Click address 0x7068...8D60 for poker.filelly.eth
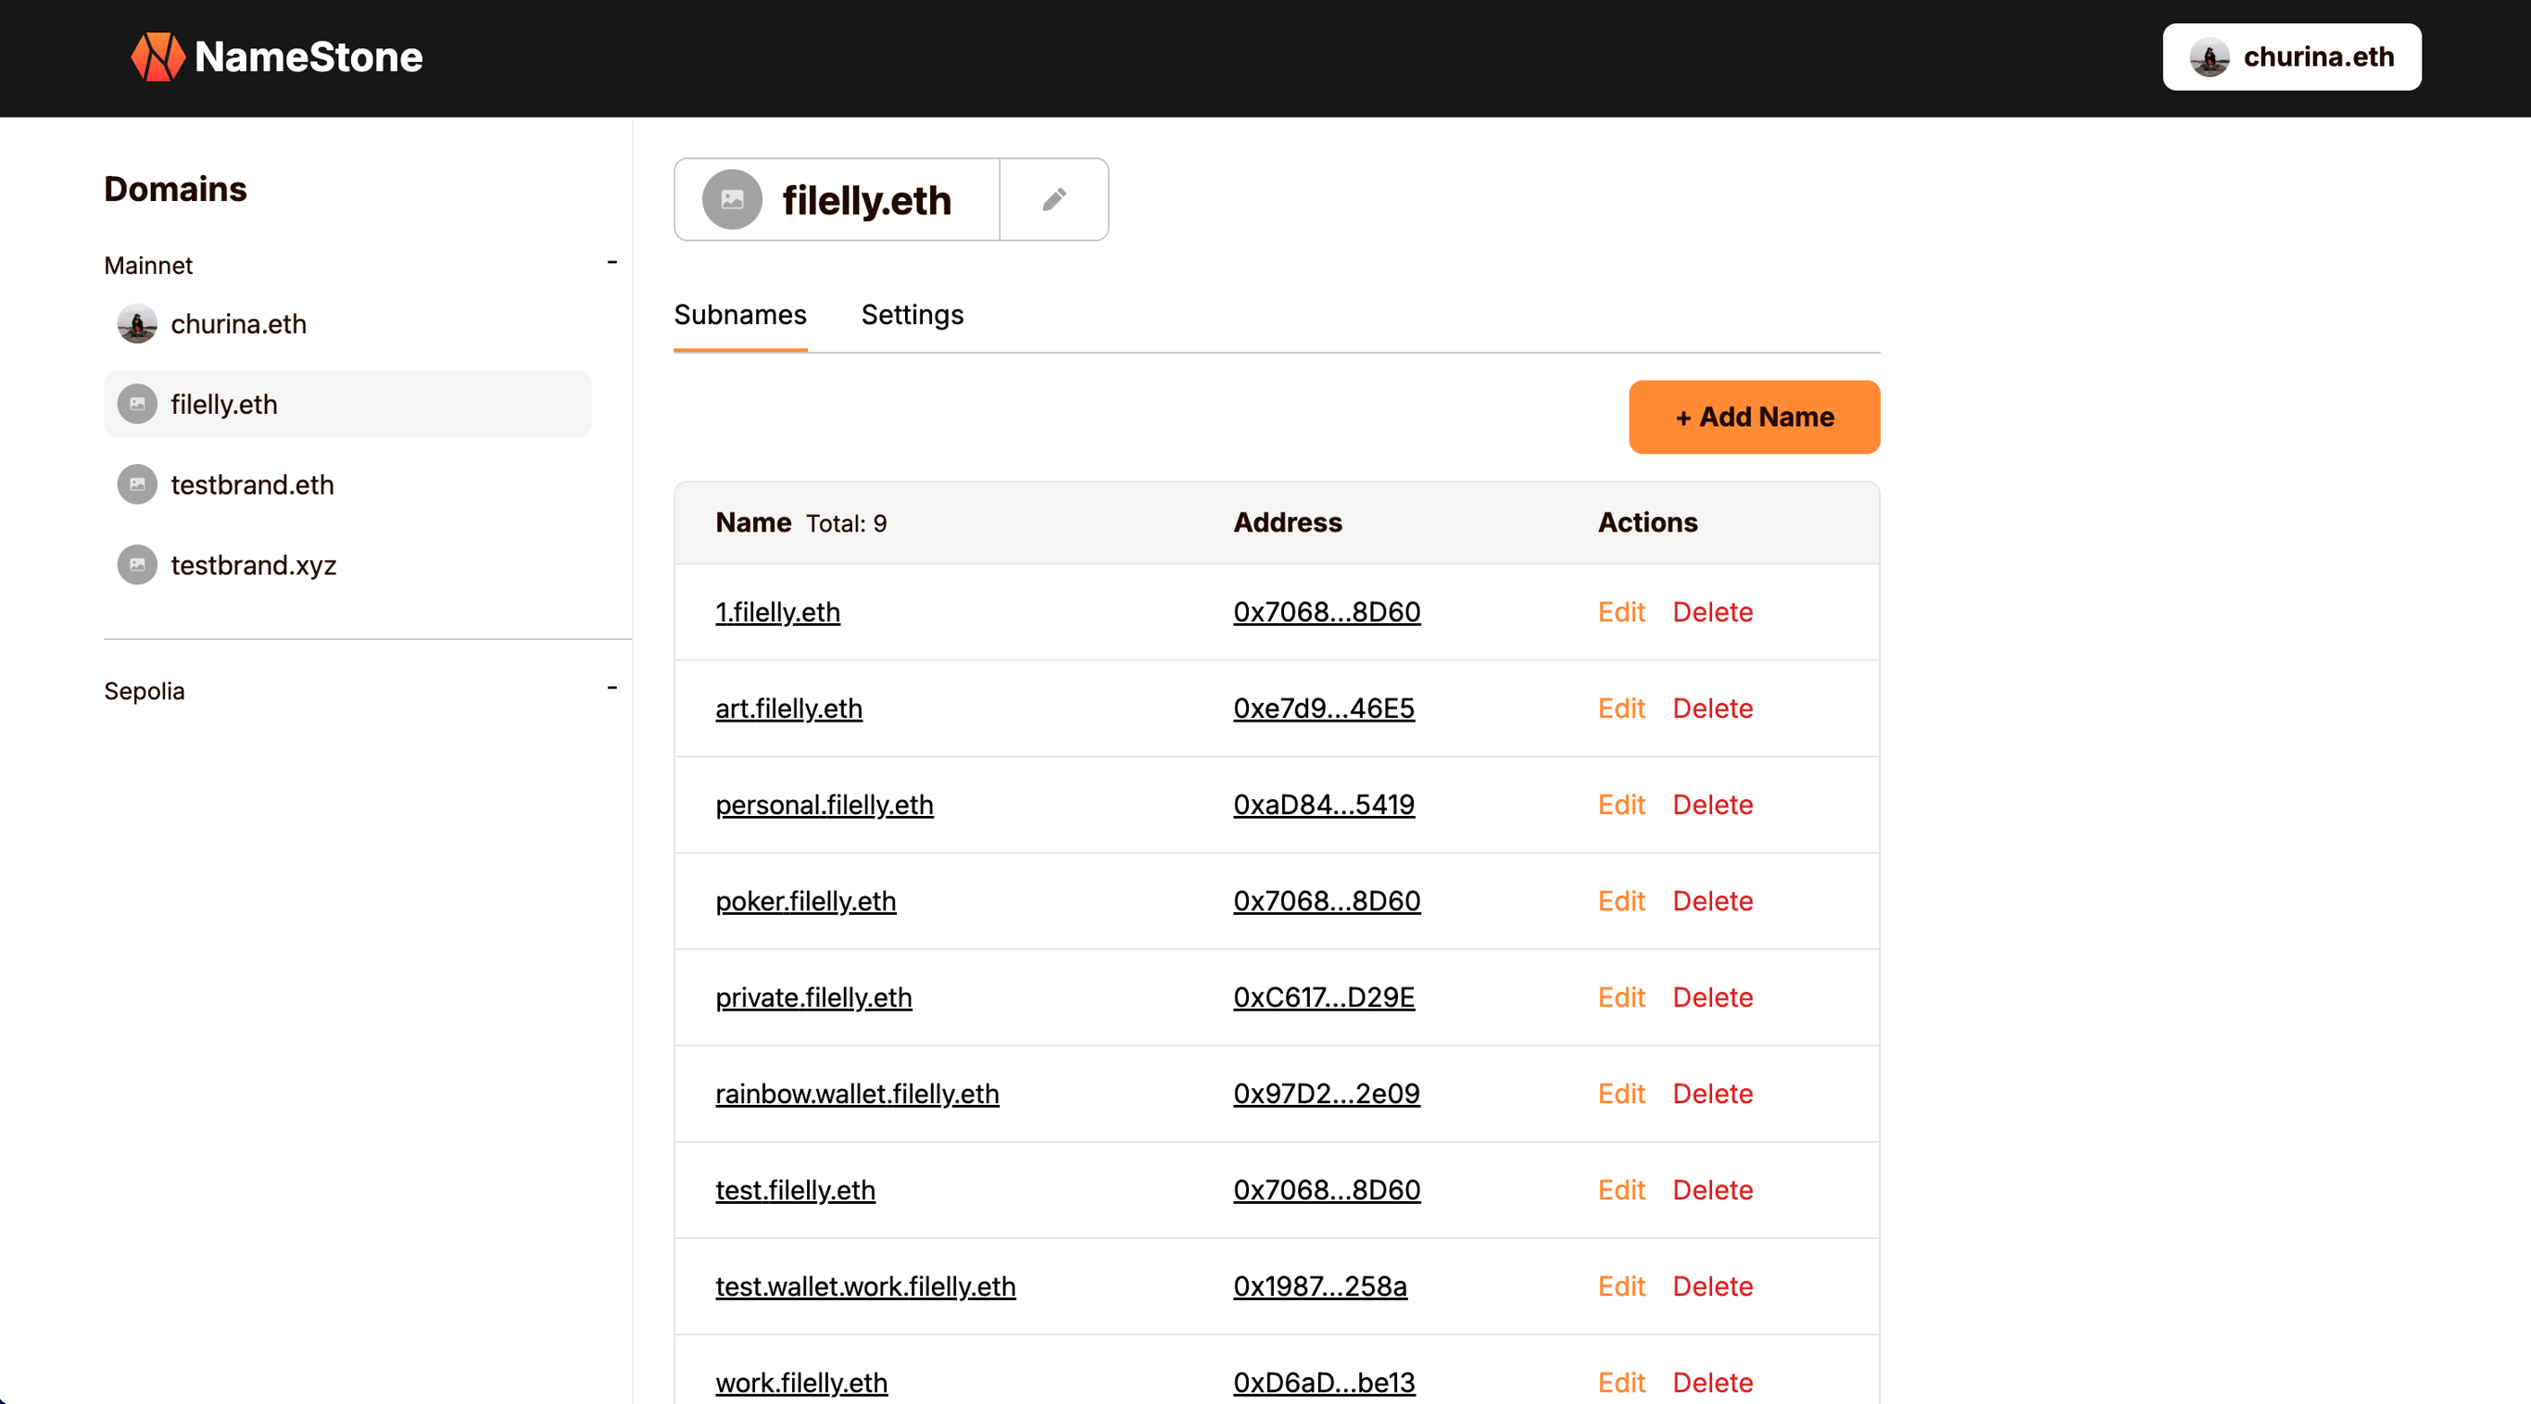This screenshot has height=1404, width=2531. coord(1327,901)
